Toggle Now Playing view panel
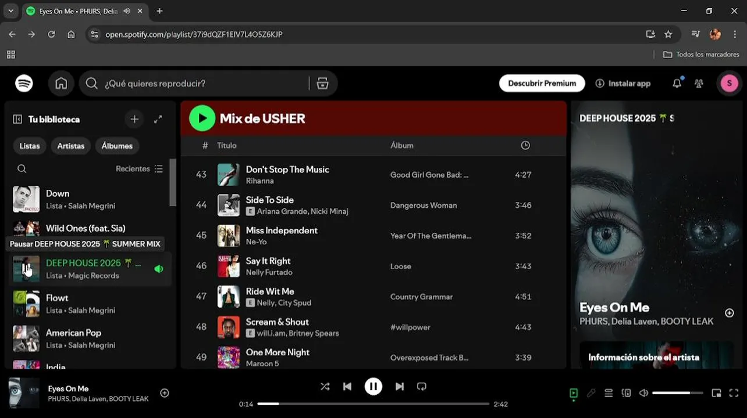Screen dimensions: 747x418 [x=574, y=393]
